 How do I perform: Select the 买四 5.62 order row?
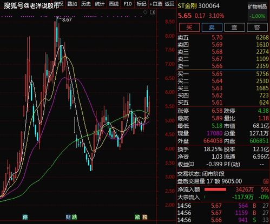[x=223, y=96]
